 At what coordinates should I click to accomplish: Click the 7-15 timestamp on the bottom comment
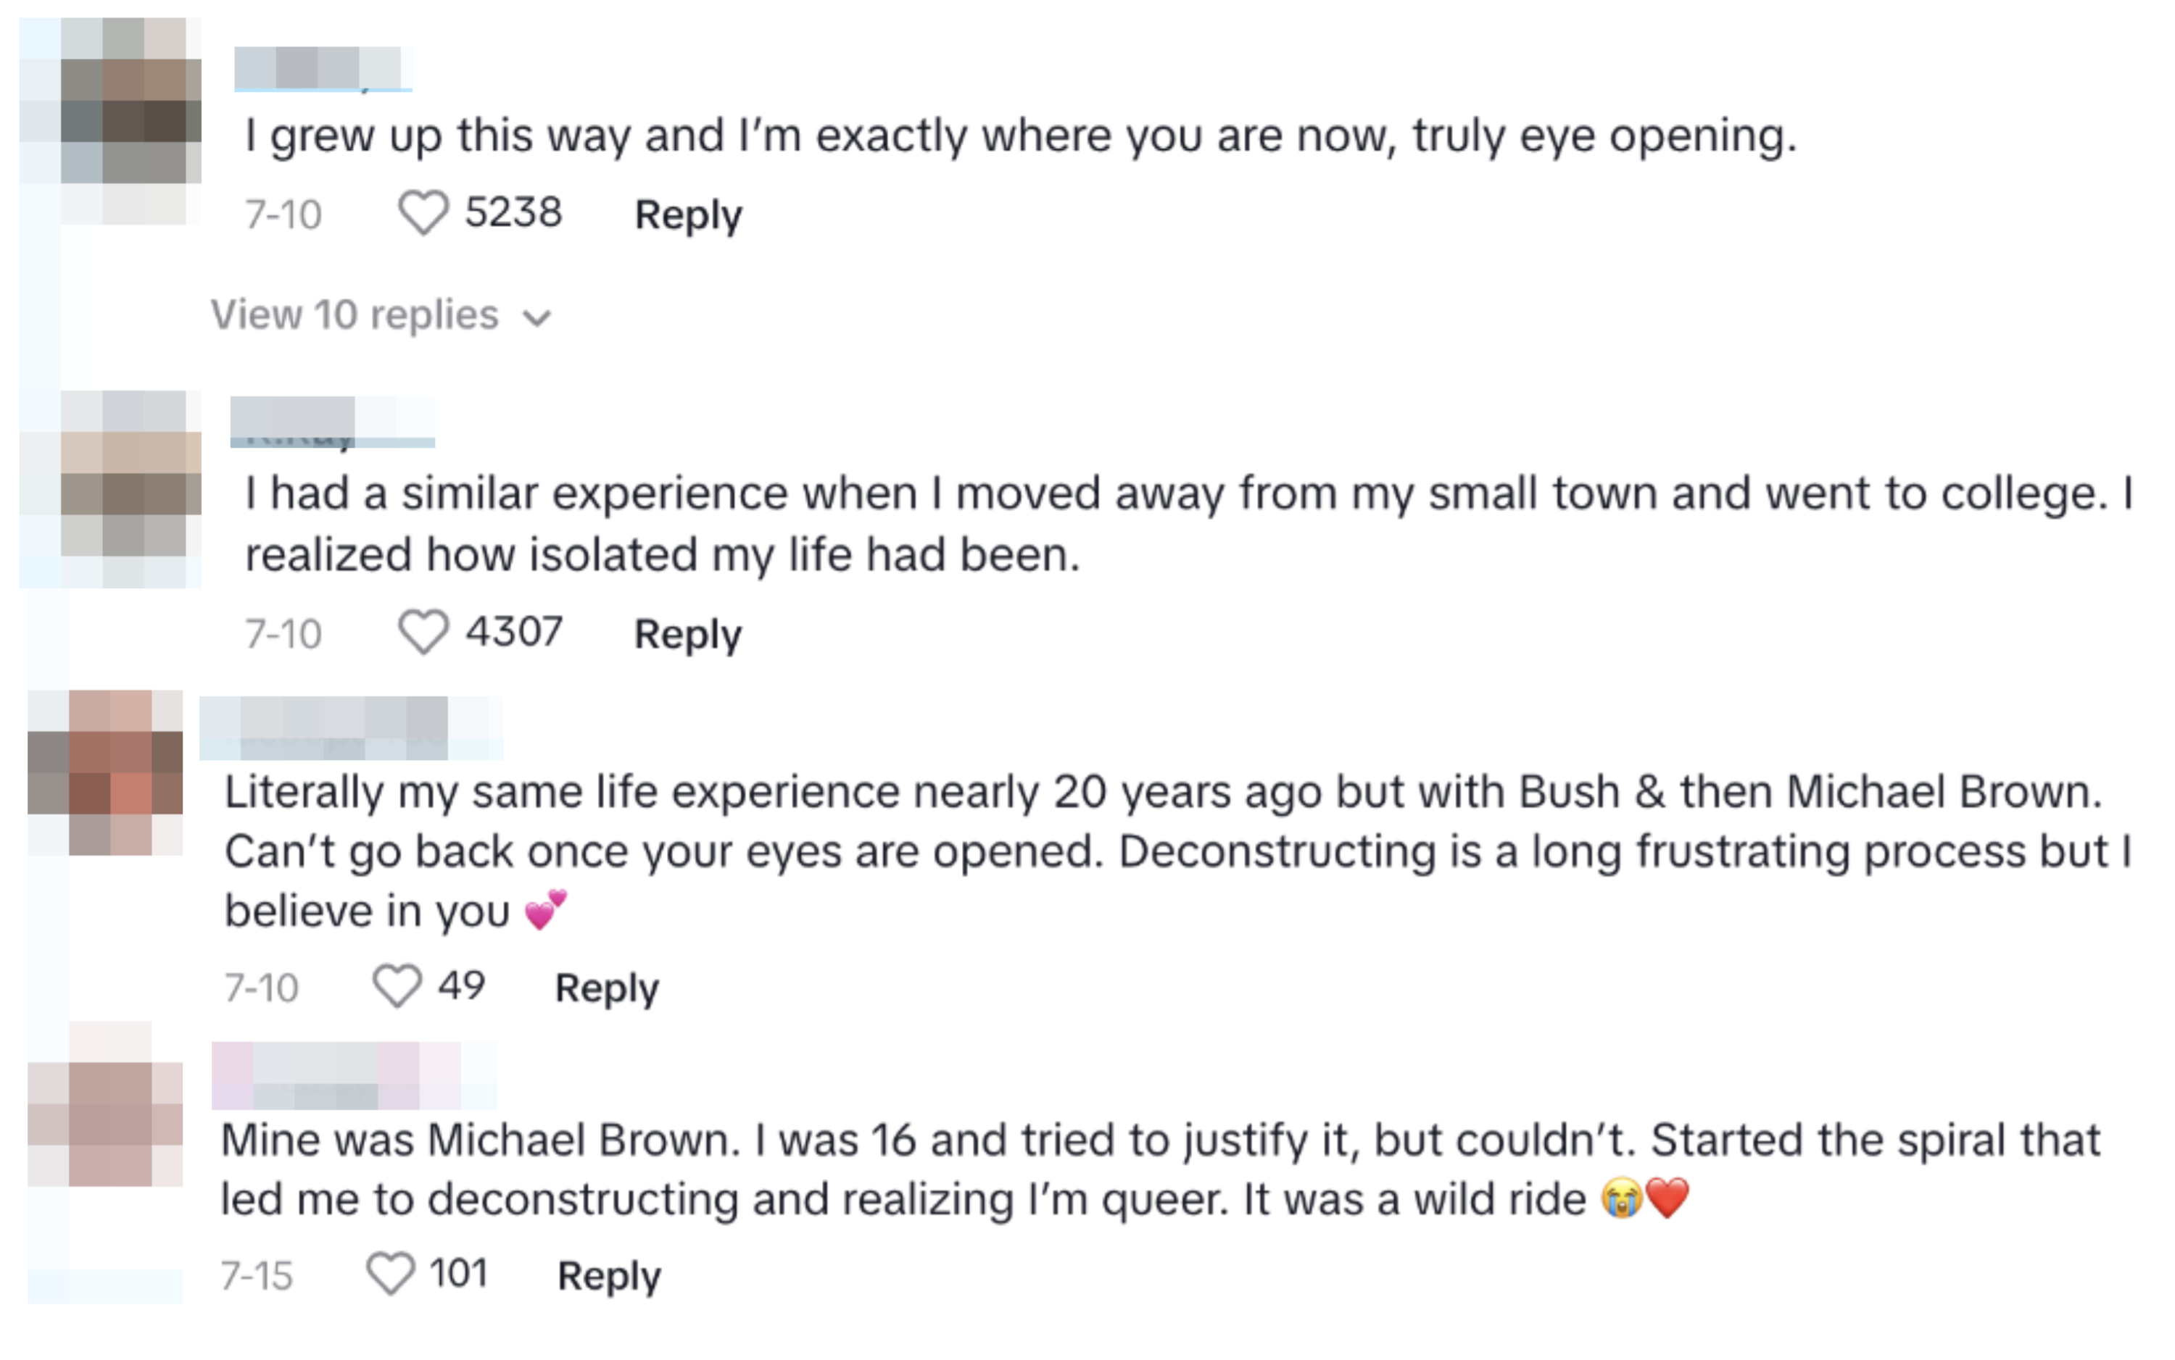click(x=259, y=1274)
